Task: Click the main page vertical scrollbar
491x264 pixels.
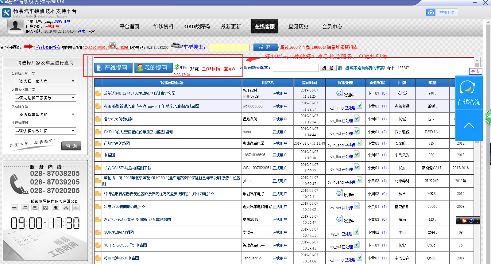Action: (x=488, y=141)
